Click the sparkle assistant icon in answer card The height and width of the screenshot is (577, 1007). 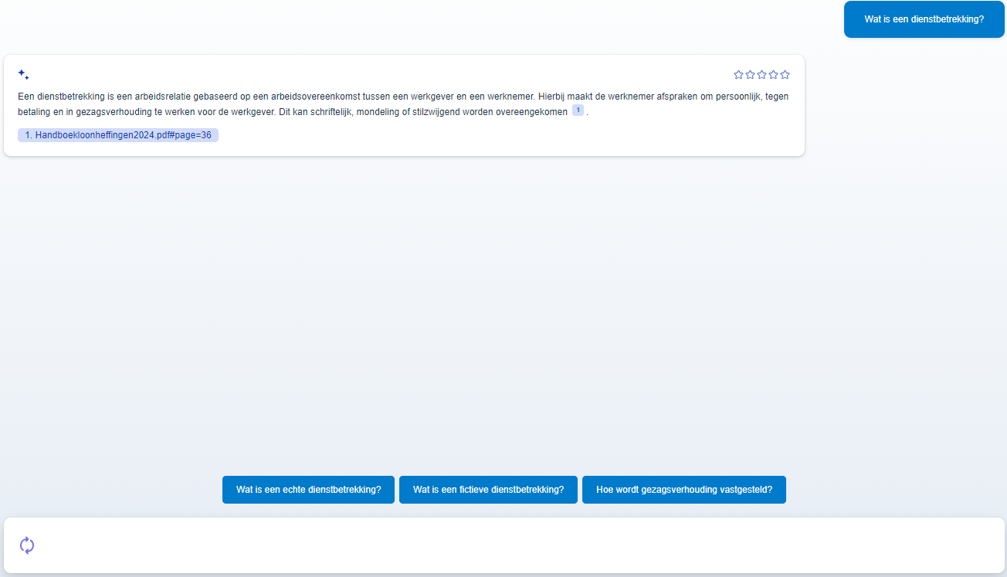pos(23,75)
